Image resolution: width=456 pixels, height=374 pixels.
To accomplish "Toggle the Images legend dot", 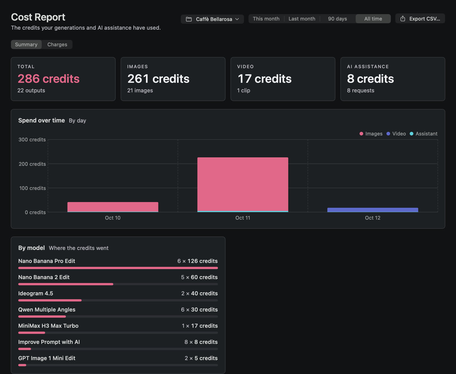I will point(361,134).
